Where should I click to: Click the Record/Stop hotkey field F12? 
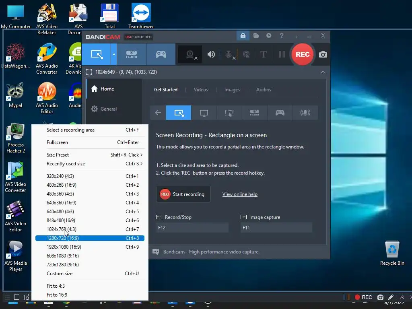coord(192,228)
